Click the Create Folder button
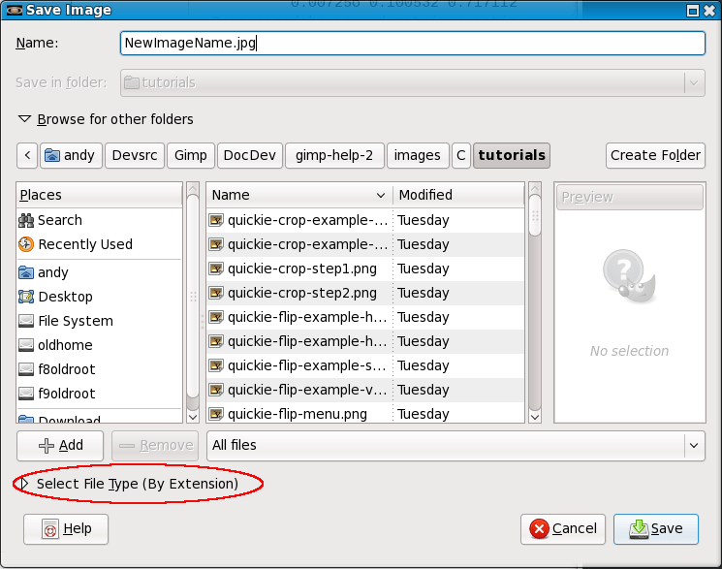 (x=655, y=155)
